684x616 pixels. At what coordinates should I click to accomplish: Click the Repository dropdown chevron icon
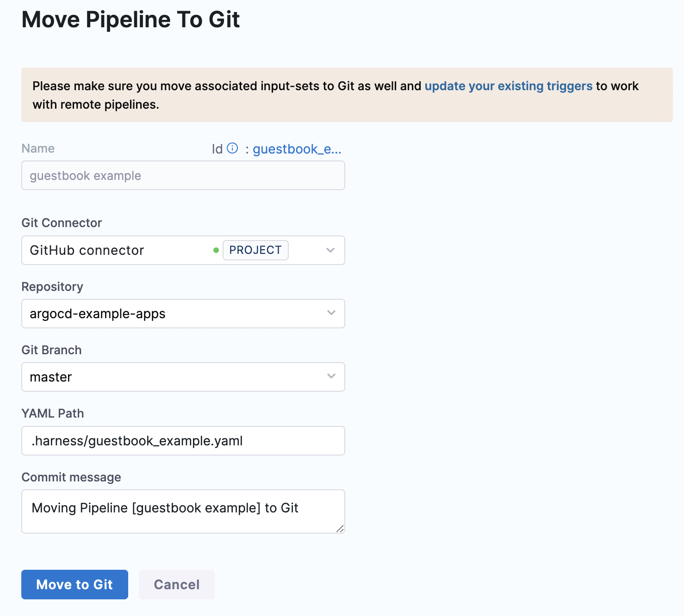point(331,313)
